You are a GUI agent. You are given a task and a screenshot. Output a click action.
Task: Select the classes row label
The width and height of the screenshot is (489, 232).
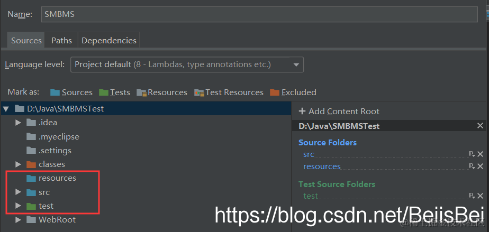tap(52, 164)
